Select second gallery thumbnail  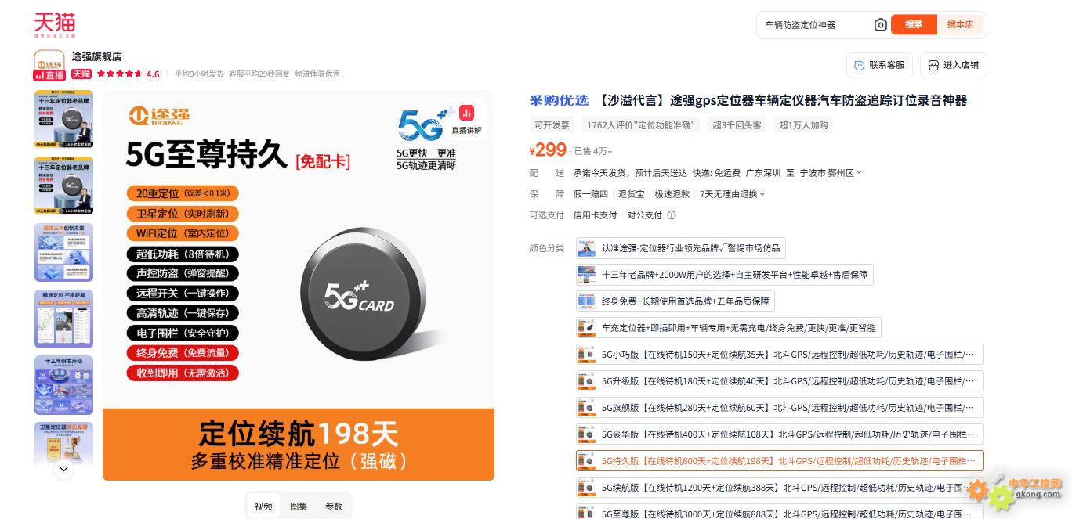[x=63, y=186]
